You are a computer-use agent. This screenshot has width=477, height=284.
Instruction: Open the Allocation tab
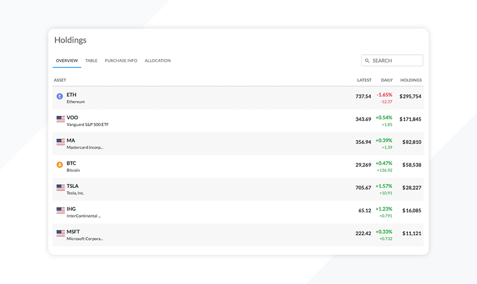point(157,61)
